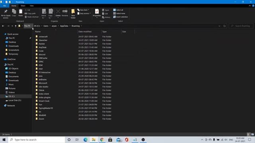Create a New folder
The image size is (255, 143).
[x=73, y=14]
